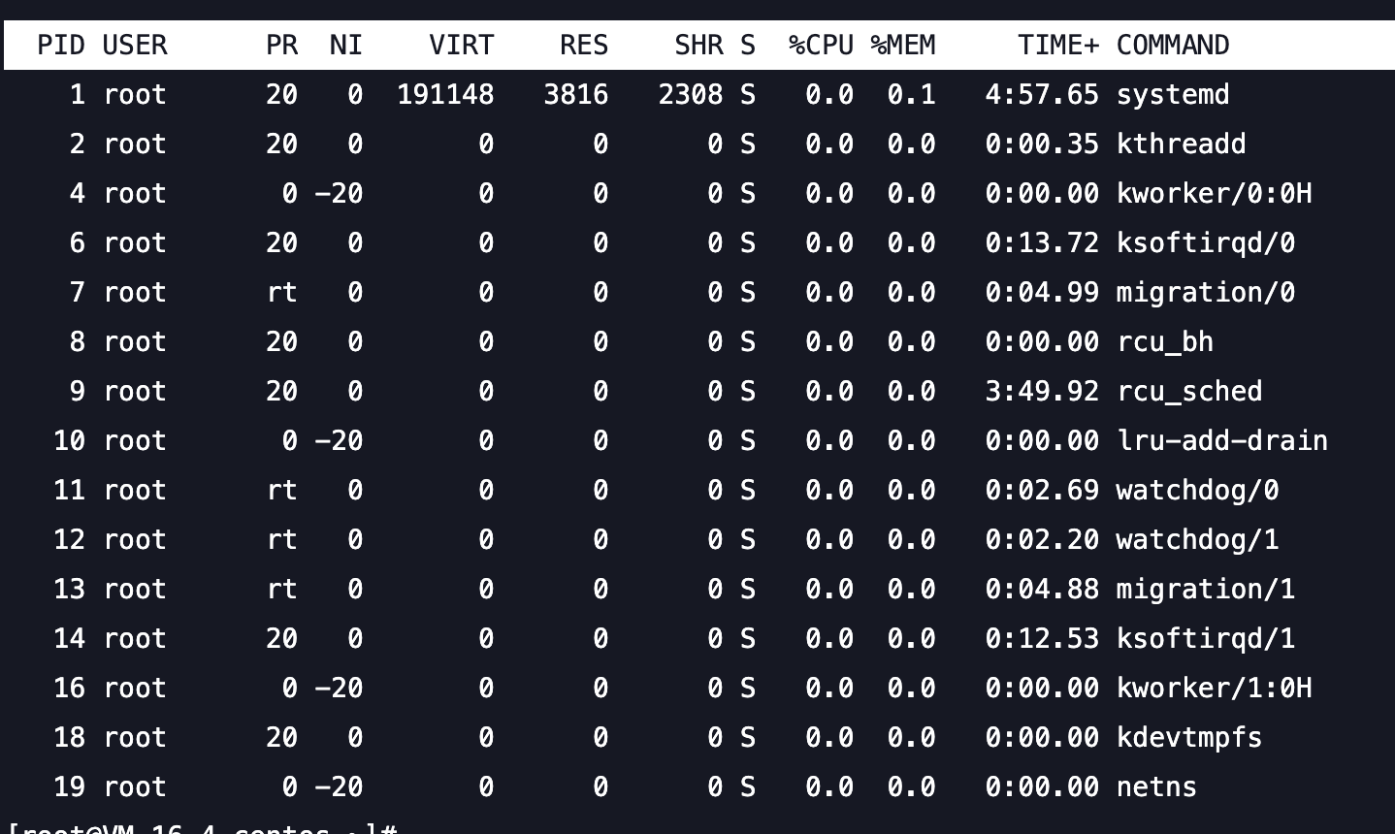Click the %CPU column header
Viewport: 1395px width, 834px height.
coord(821,46)
